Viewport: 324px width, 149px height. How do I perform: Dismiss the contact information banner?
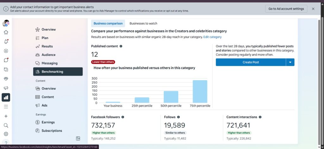(313, 9)
